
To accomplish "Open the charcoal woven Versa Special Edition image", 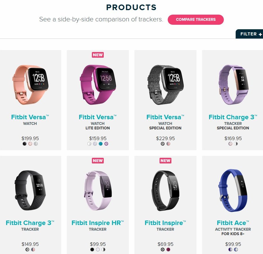I will pos(165,85).
